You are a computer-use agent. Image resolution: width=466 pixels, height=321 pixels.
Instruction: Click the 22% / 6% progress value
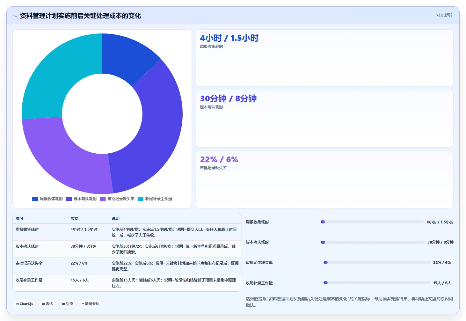point(442,263)
